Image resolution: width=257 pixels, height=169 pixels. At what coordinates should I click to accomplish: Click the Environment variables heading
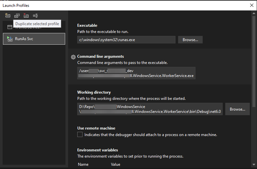click(98, 150)
